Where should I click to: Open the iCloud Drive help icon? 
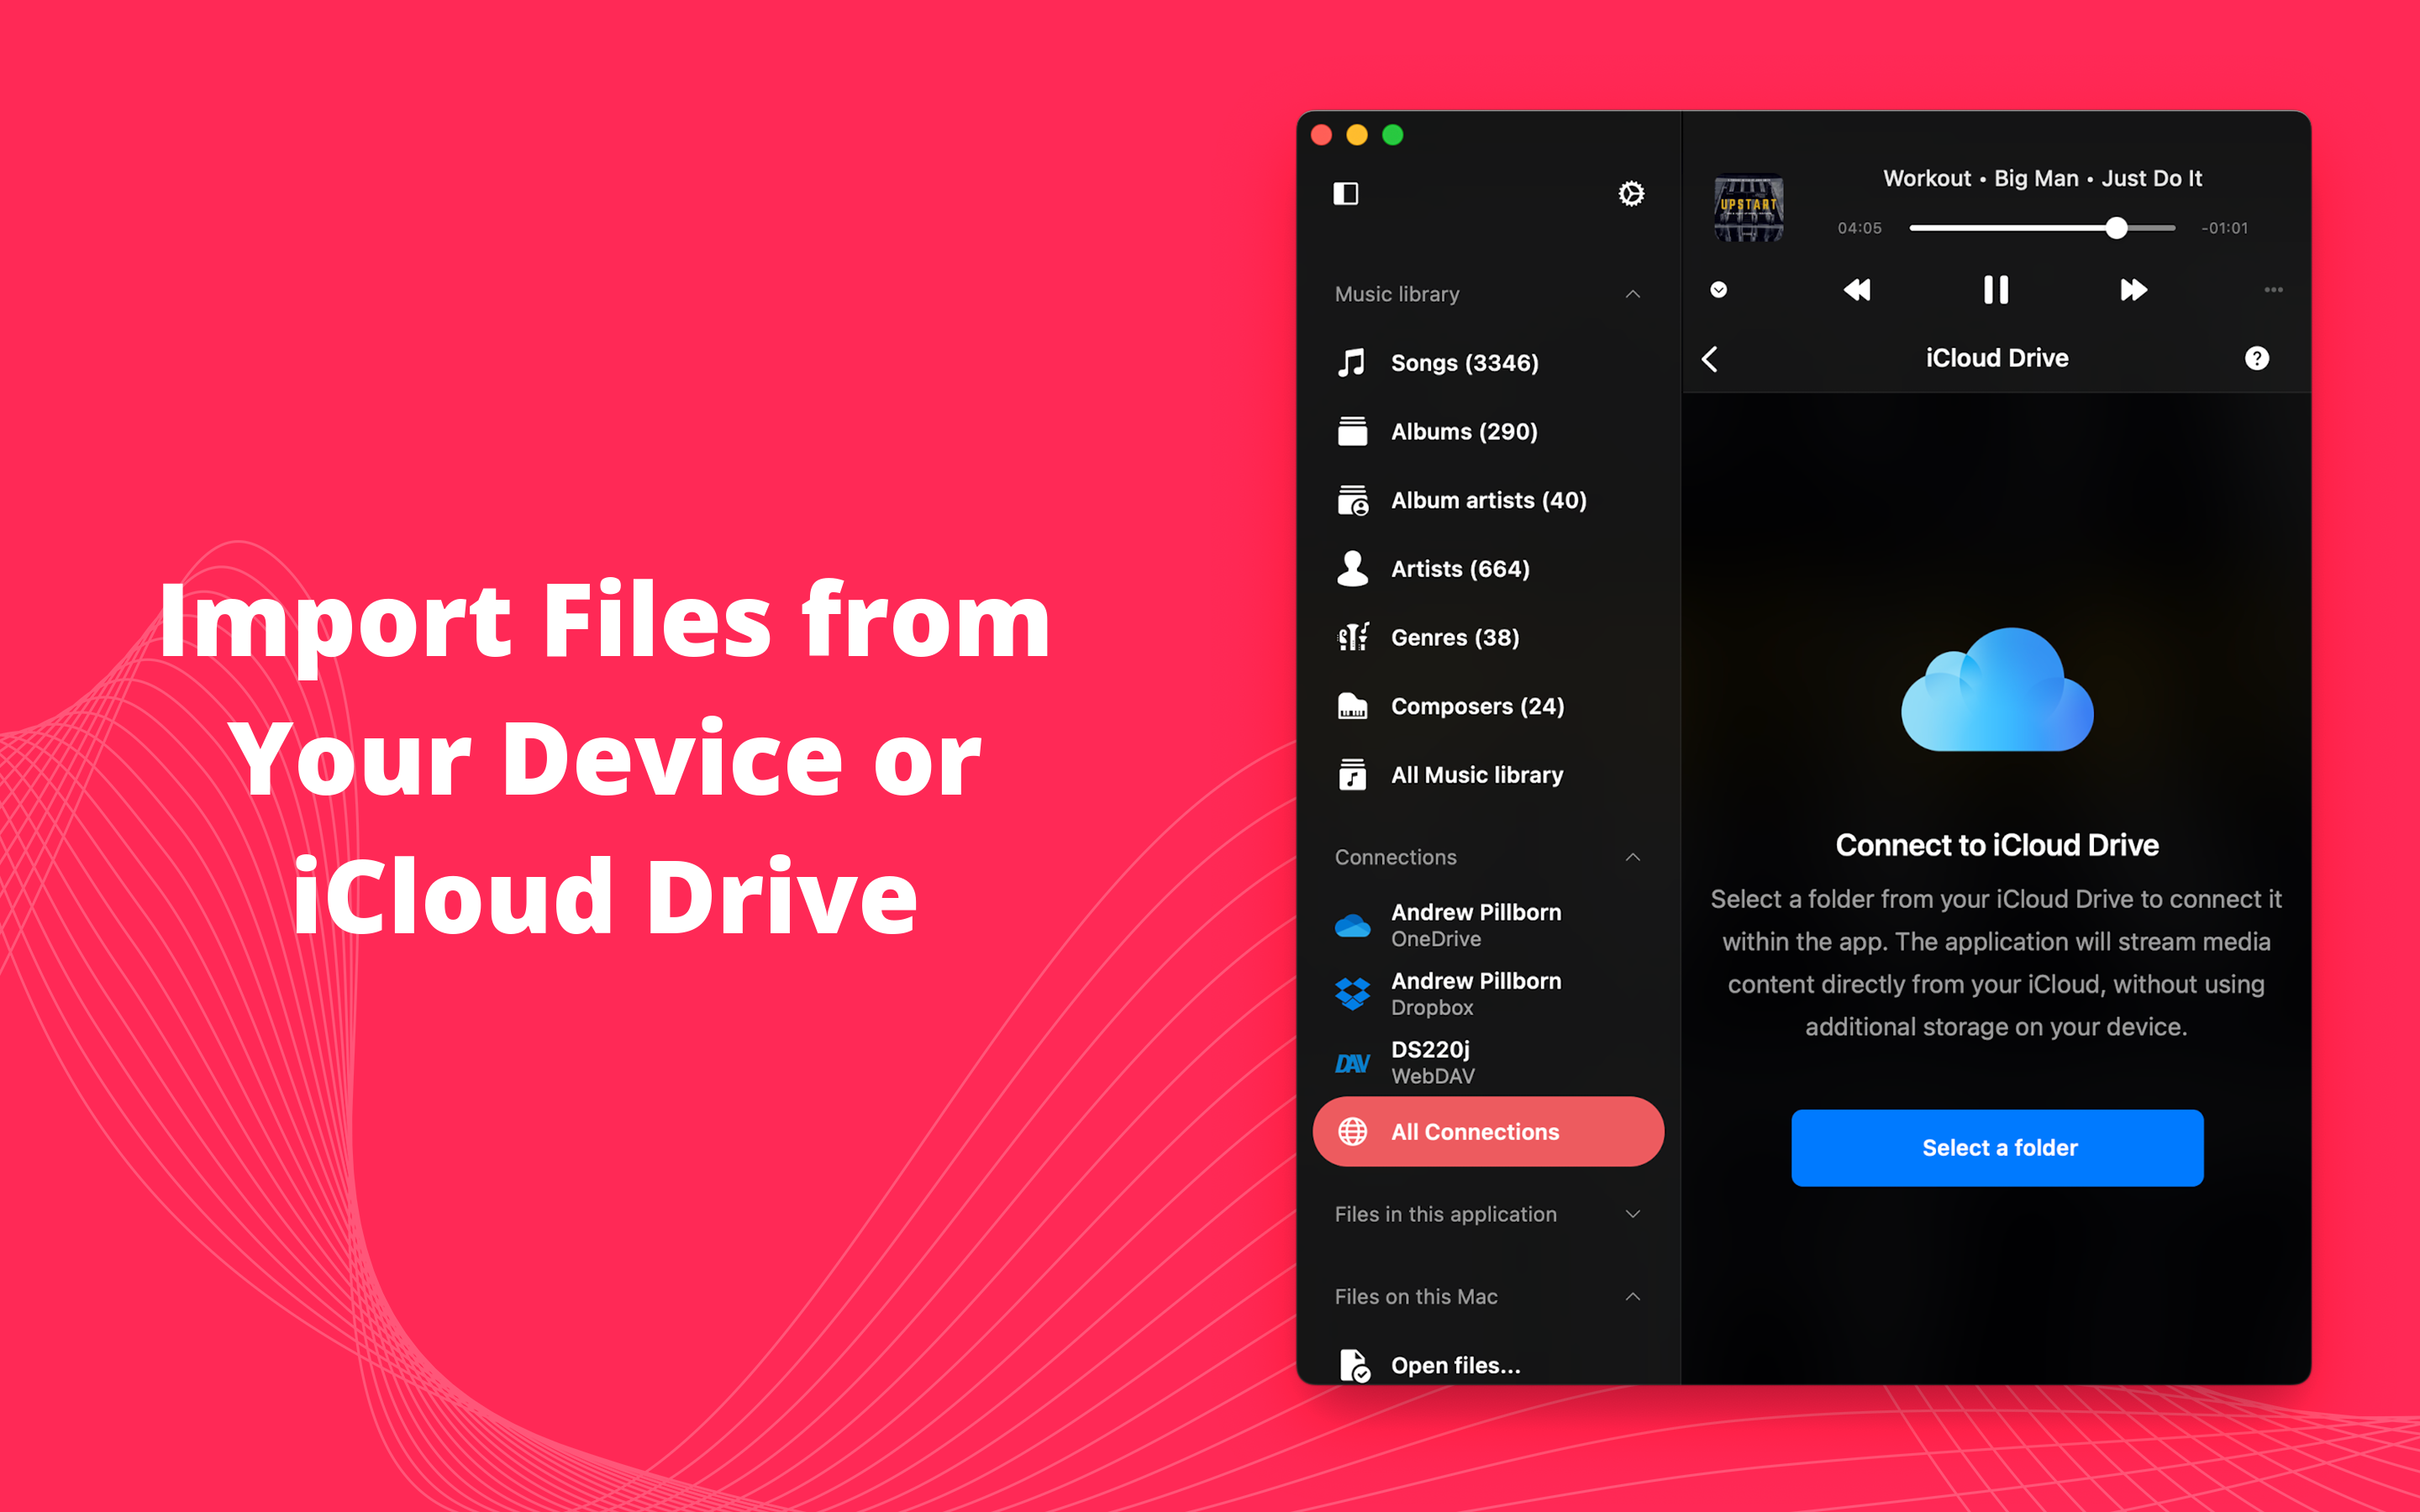pyautogui.click(x=2256, y=358)
